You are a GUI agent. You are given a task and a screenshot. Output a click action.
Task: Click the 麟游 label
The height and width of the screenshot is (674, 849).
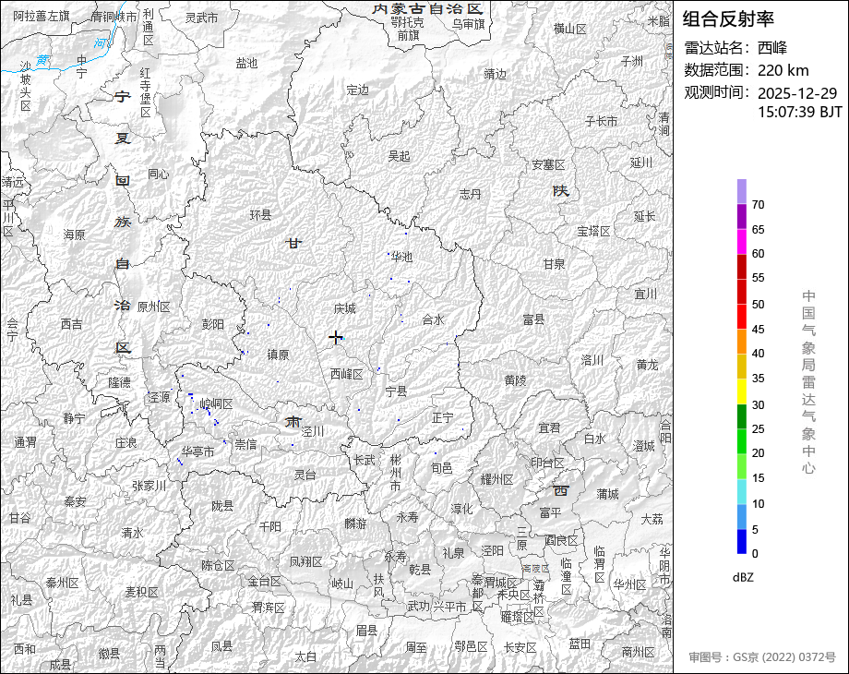coord(355,523)
